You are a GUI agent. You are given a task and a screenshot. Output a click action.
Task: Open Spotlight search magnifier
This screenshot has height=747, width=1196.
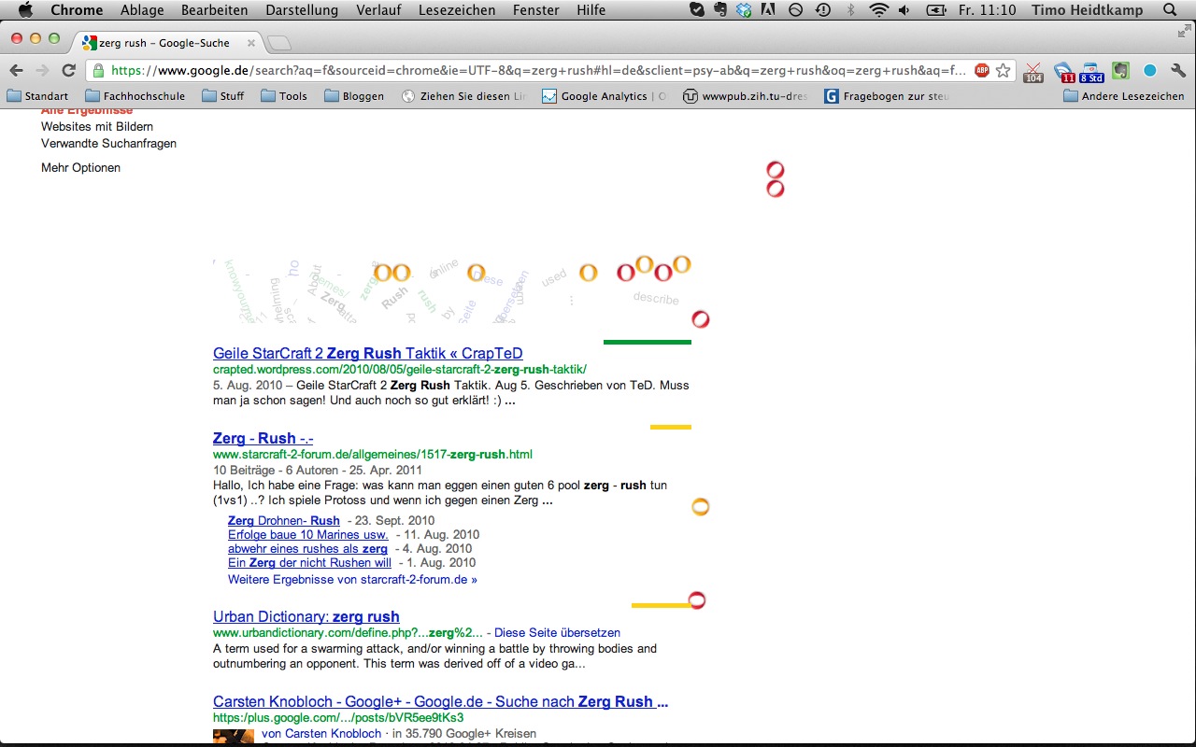click(x=1171, y=10)
